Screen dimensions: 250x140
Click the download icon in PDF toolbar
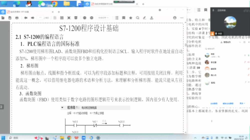click(x=152, y=18)
